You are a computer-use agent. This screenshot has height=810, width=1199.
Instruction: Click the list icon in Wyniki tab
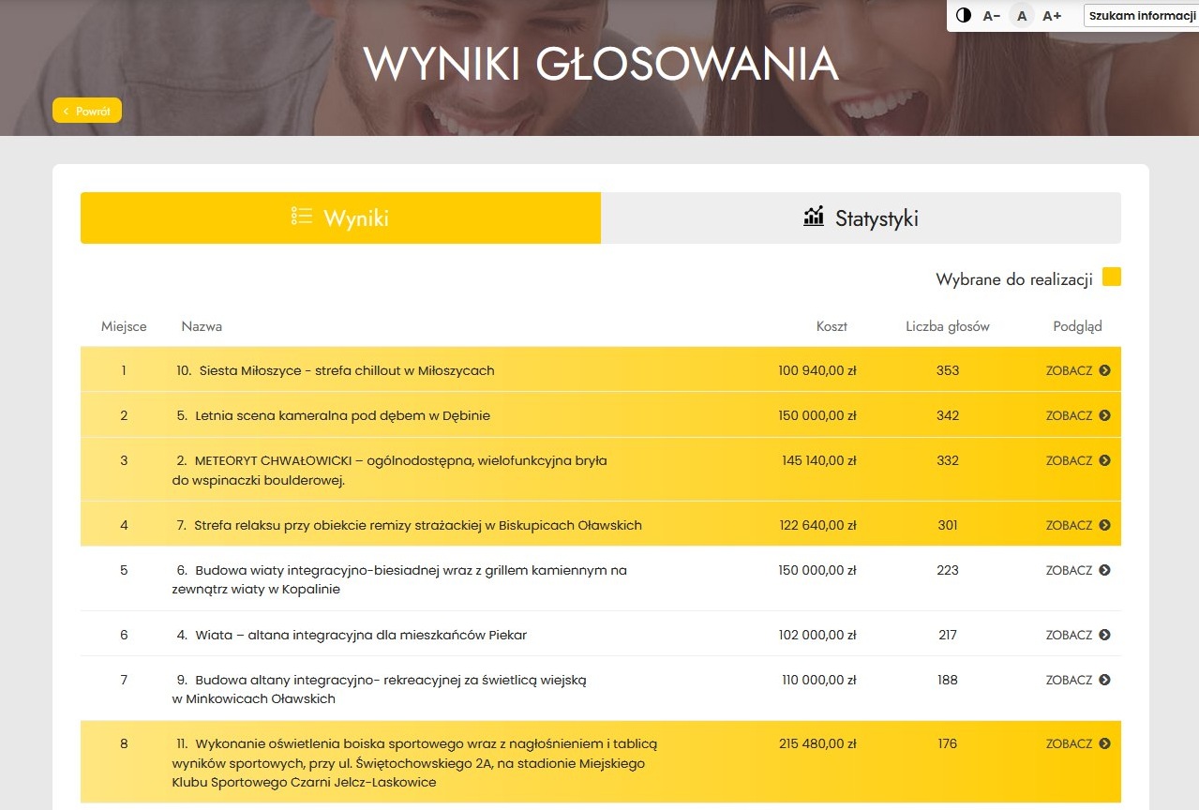point(301,217)
